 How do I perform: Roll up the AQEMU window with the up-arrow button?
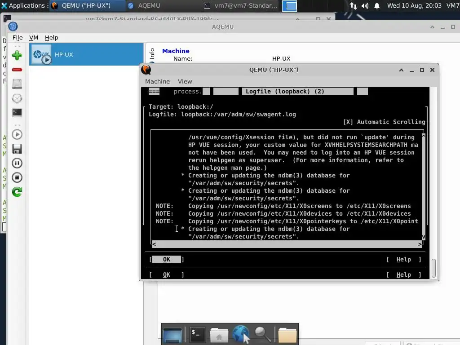click(x=432, y=27)
